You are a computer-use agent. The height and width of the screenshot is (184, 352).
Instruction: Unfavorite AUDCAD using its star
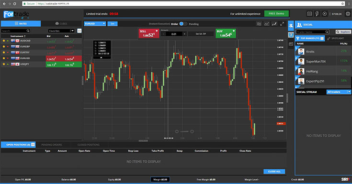point(4,41)
